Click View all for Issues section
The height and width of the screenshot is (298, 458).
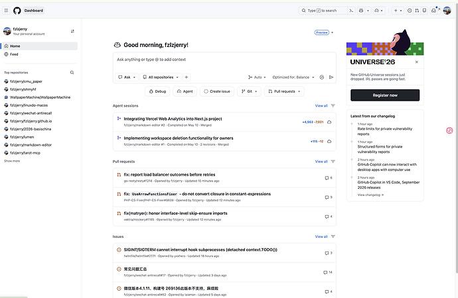[x=321, y=236]
